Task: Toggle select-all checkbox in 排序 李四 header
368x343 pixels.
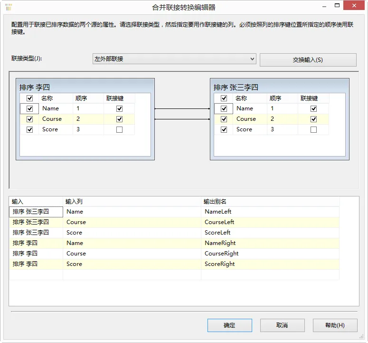Action: (29, 98)
